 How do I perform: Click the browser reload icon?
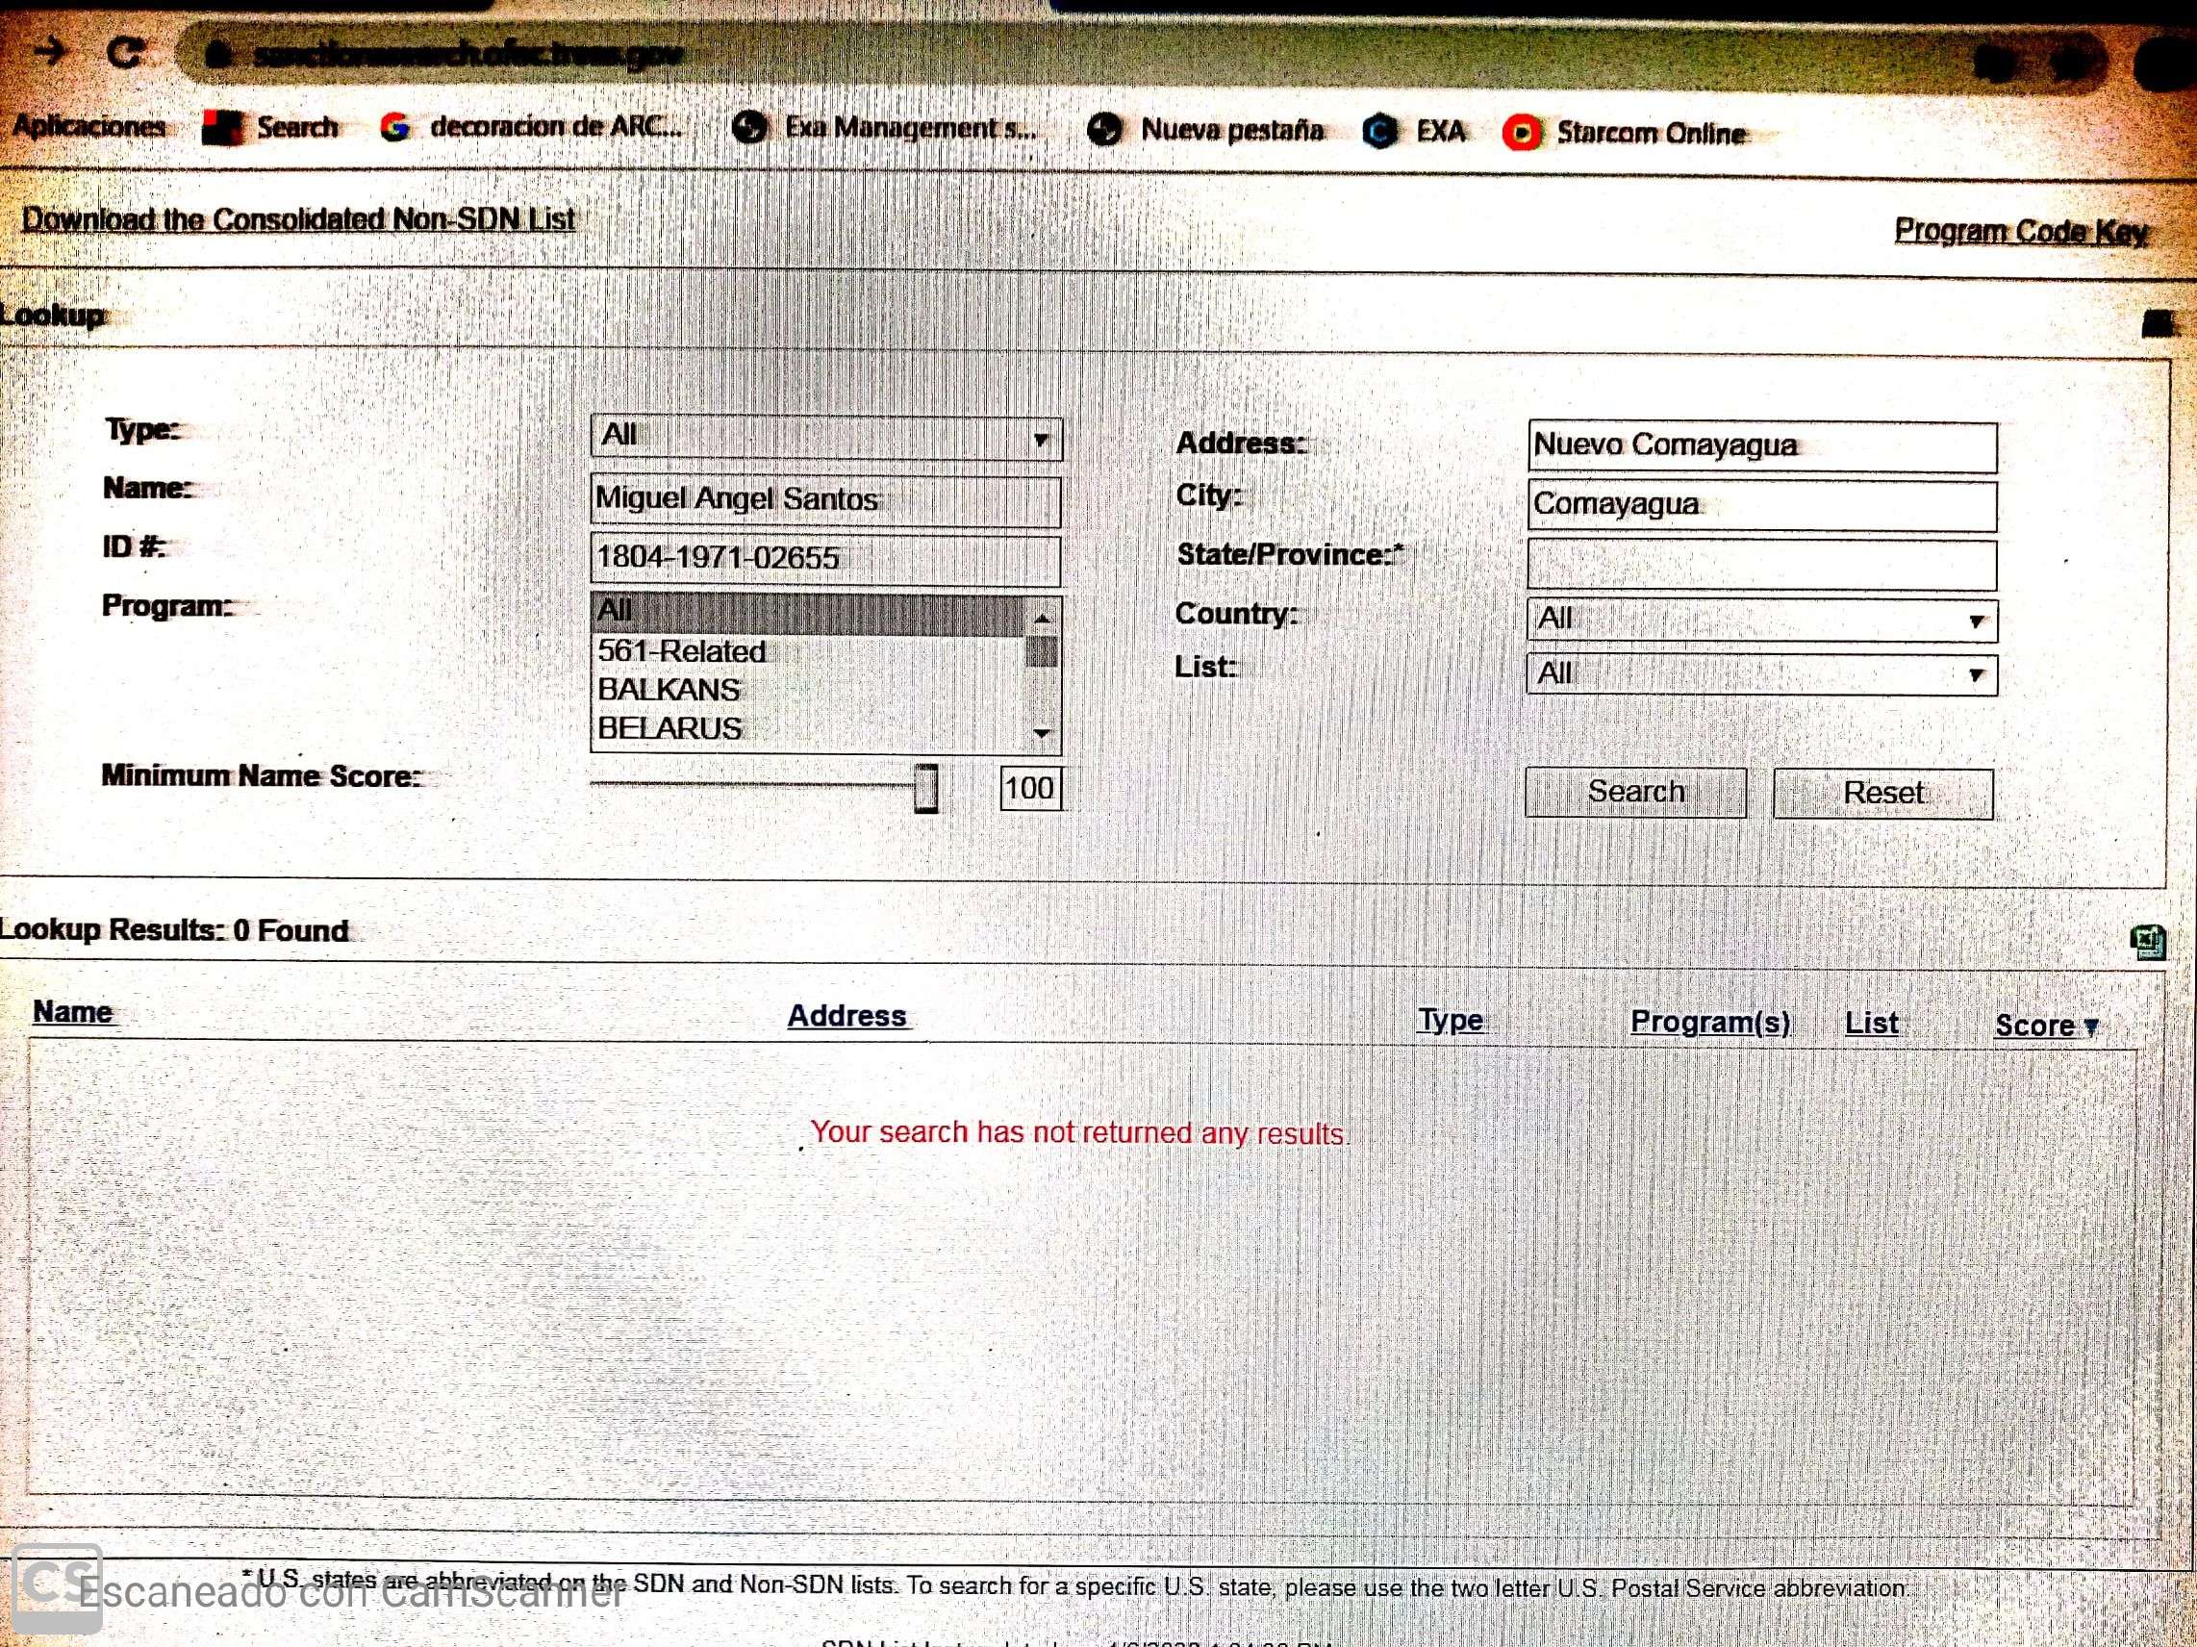[x=125, y=52]
